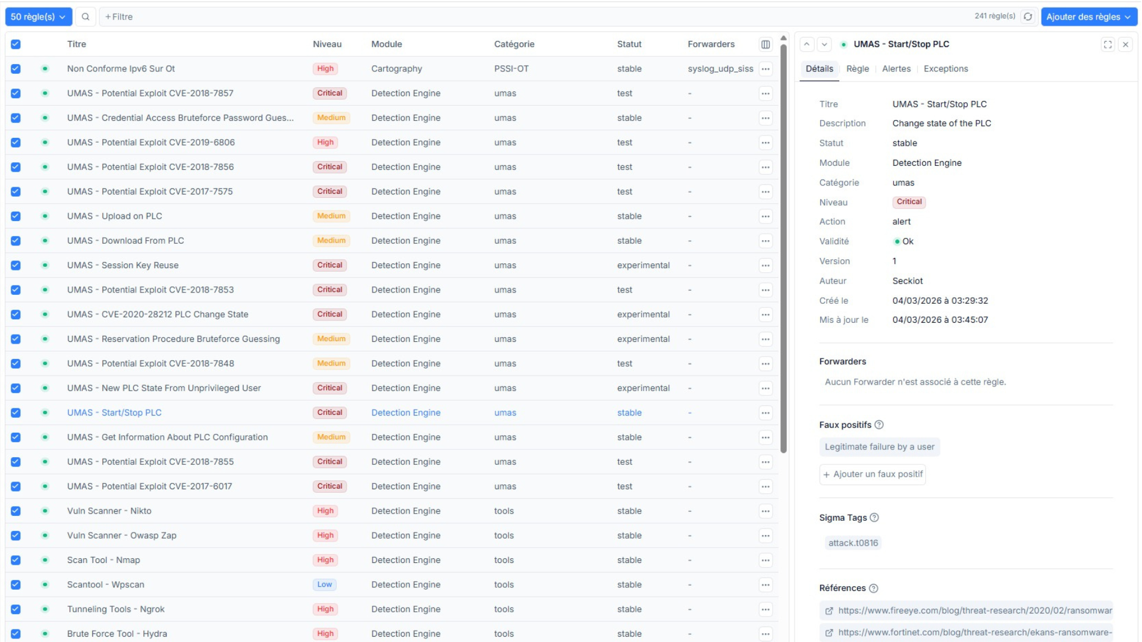Click the help icon next to Références

point(873,588)
